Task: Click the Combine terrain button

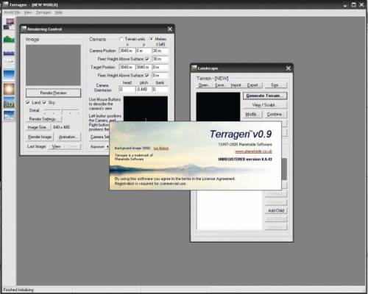Action: (276, 114)
